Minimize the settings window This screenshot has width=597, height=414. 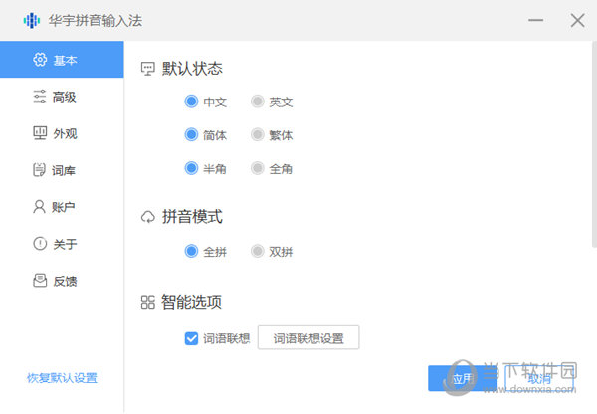535,20
